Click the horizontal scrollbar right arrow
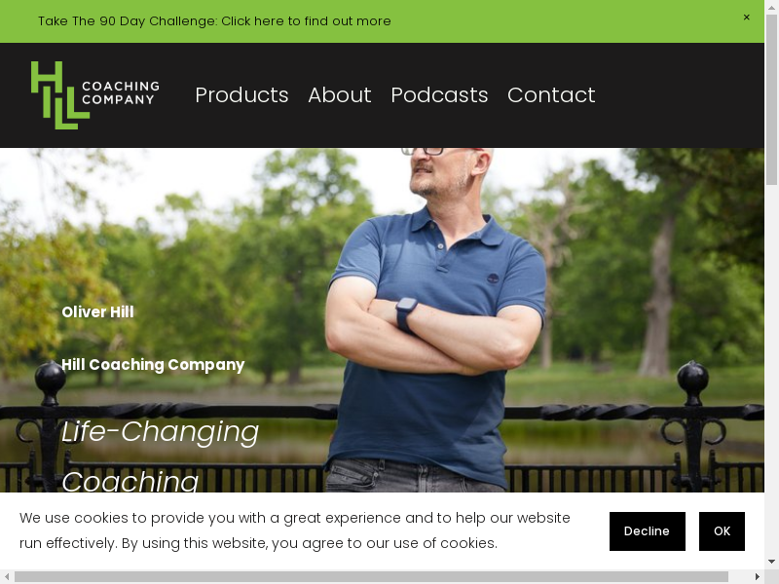 [758, 576]
